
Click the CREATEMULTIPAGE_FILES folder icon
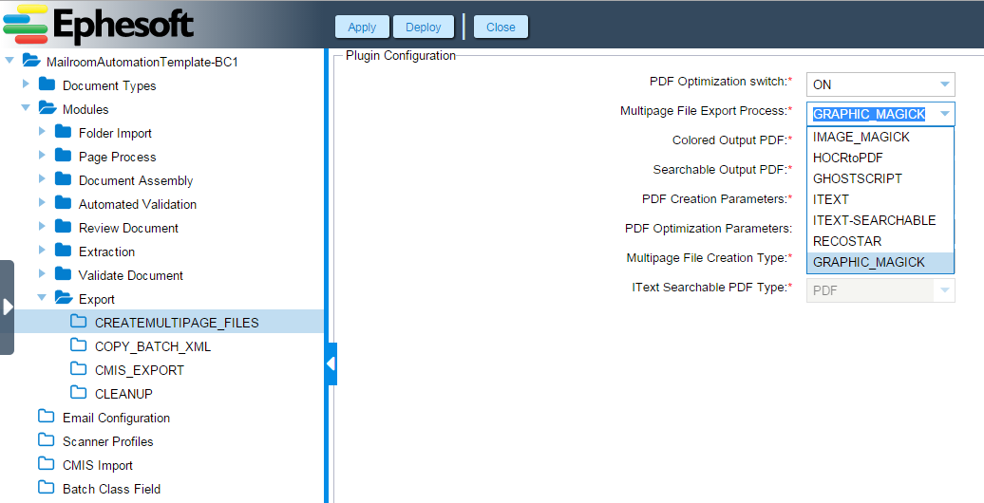[x=79, y=322]
